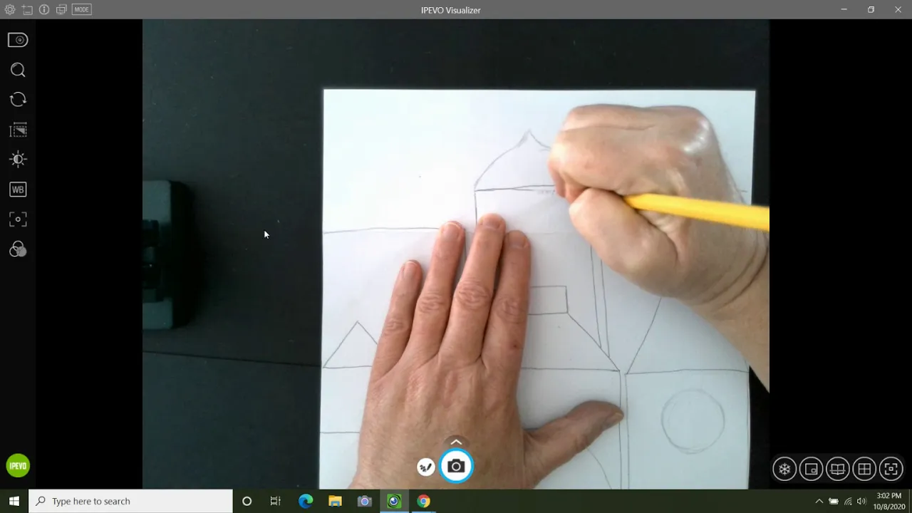Image resolution: width=912 pixels, height=513 pixels.
Task: Open the settings gear in the title bar
Action: (10, 10)
